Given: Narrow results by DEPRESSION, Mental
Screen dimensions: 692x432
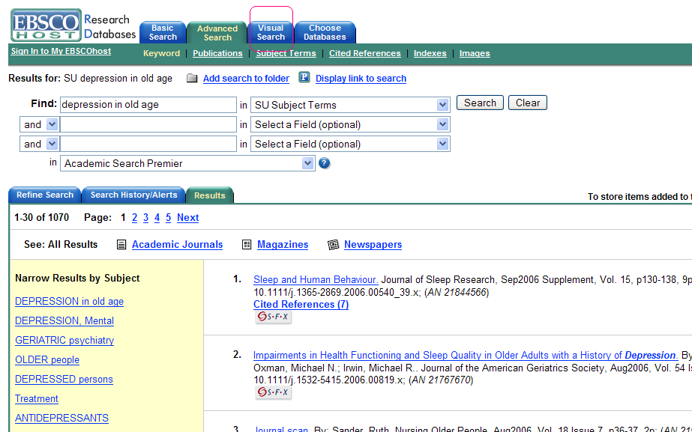Looking at the screenshot, I should [64, 321].
